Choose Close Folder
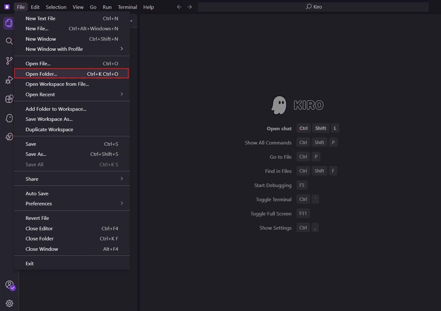Image resolution: width=441 pixels, height=311 pixels. [x=72, y=238]
